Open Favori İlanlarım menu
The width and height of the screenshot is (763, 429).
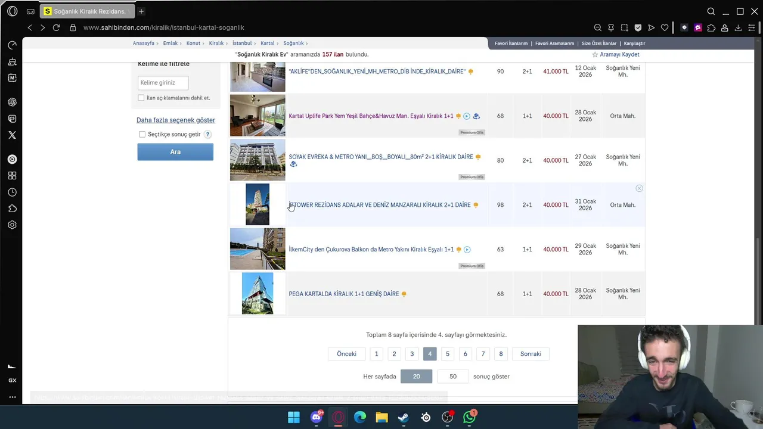[x=511, y=43]
